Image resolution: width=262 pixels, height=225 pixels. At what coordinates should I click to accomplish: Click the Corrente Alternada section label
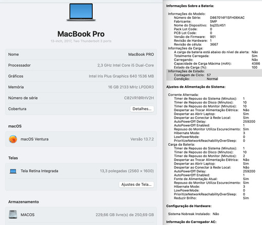point(183,95)
